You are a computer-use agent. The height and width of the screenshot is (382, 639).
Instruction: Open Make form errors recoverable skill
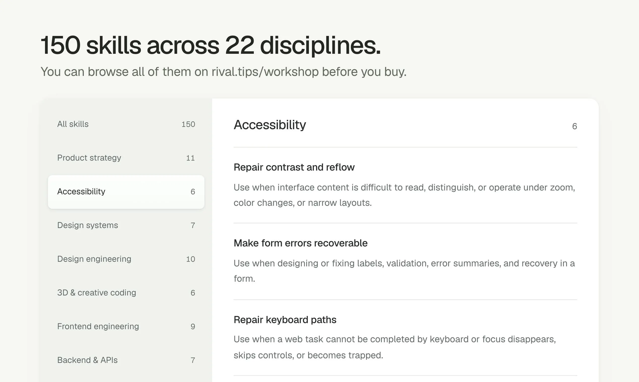[300, 243]
